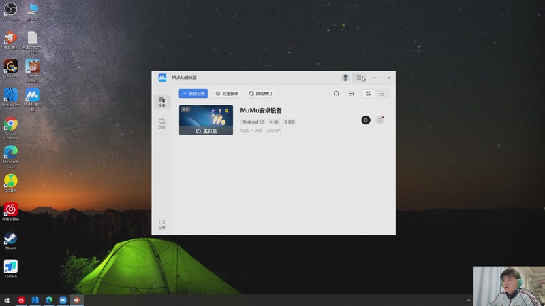
Task: Open the 网易云音乐 desktop shortcut
Action: click(10, 212)
